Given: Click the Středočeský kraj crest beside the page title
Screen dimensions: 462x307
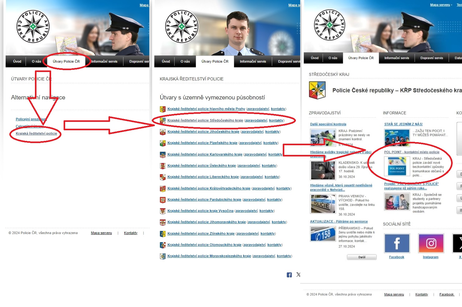Looking at the screenshot, I should pyautogui.click(x=317, y=90).
